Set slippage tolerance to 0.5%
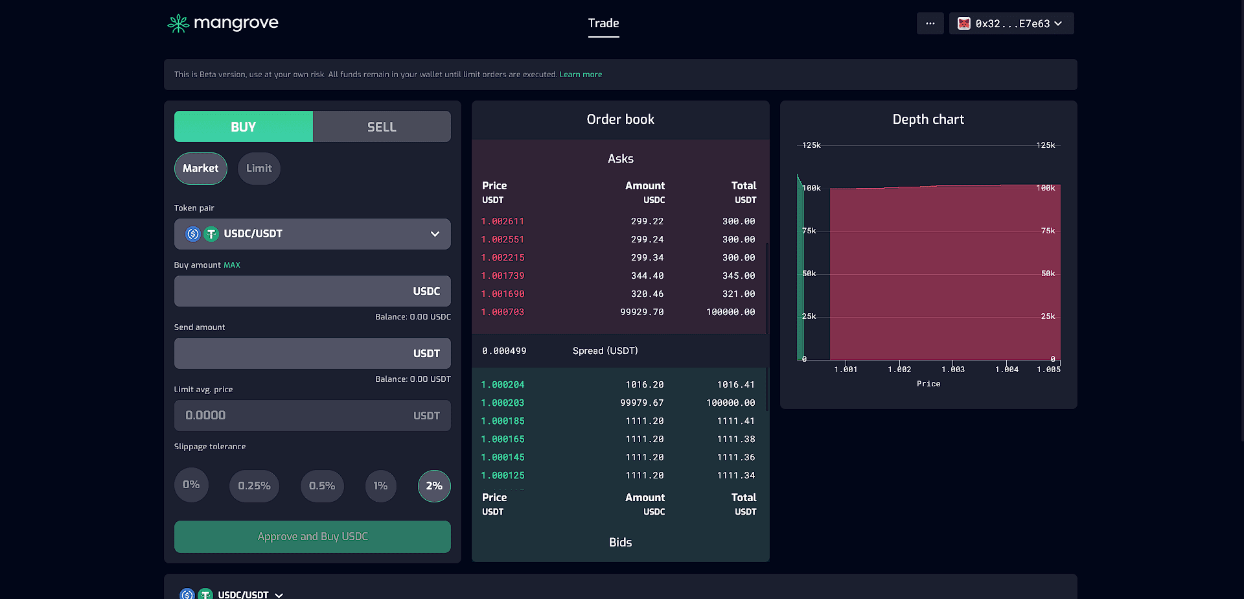This screenshot has height=599, width=1244. tap(322, 486)
